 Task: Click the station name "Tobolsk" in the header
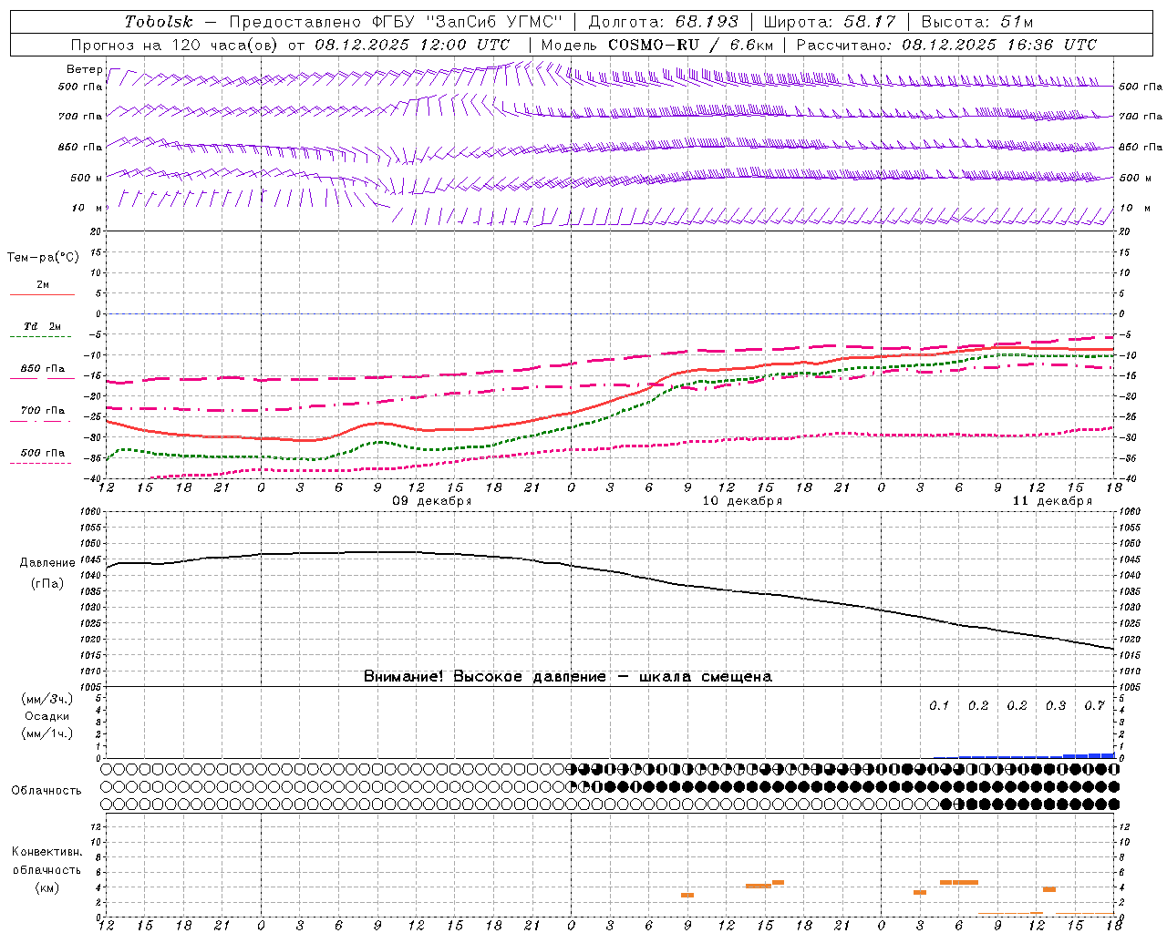pos(159,22)
